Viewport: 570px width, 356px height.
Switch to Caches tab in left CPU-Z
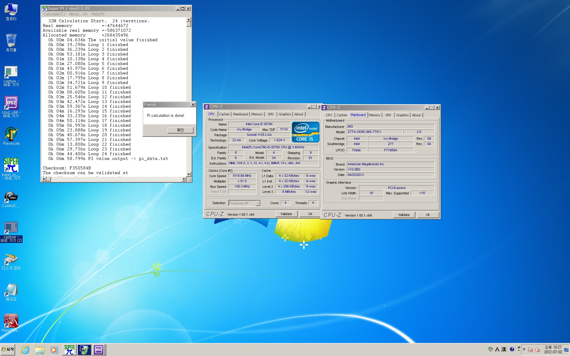pyautogui.click(x=224, y=114)
